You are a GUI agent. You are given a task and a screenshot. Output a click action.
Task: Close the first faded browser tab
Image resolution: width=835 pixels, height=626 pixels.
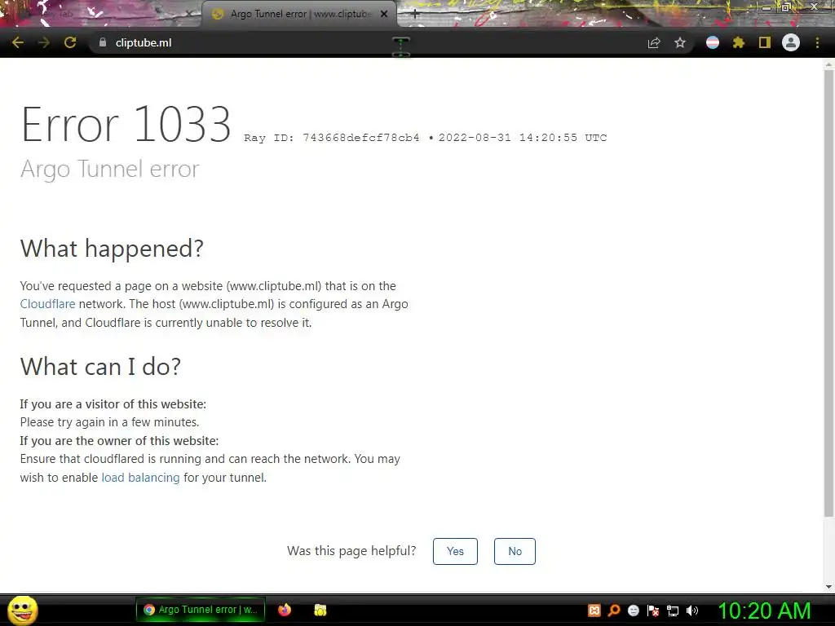point(188,14)
